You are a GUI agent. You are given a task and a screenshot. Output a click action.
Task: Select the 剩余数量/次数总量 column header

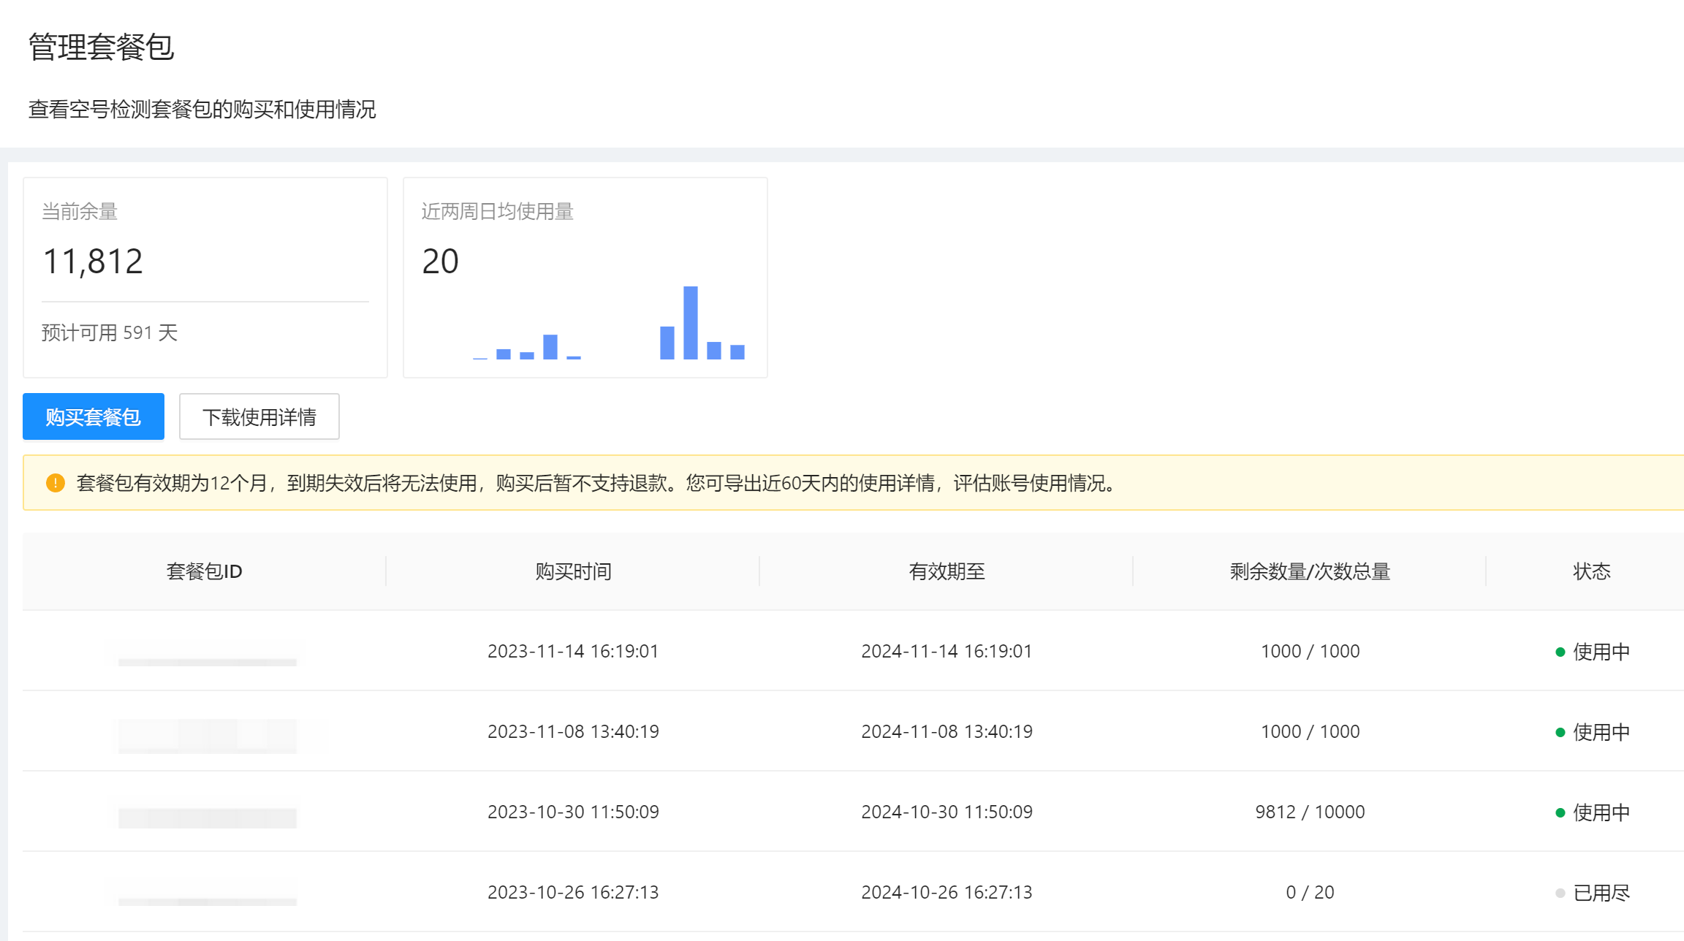[1308, 571]
